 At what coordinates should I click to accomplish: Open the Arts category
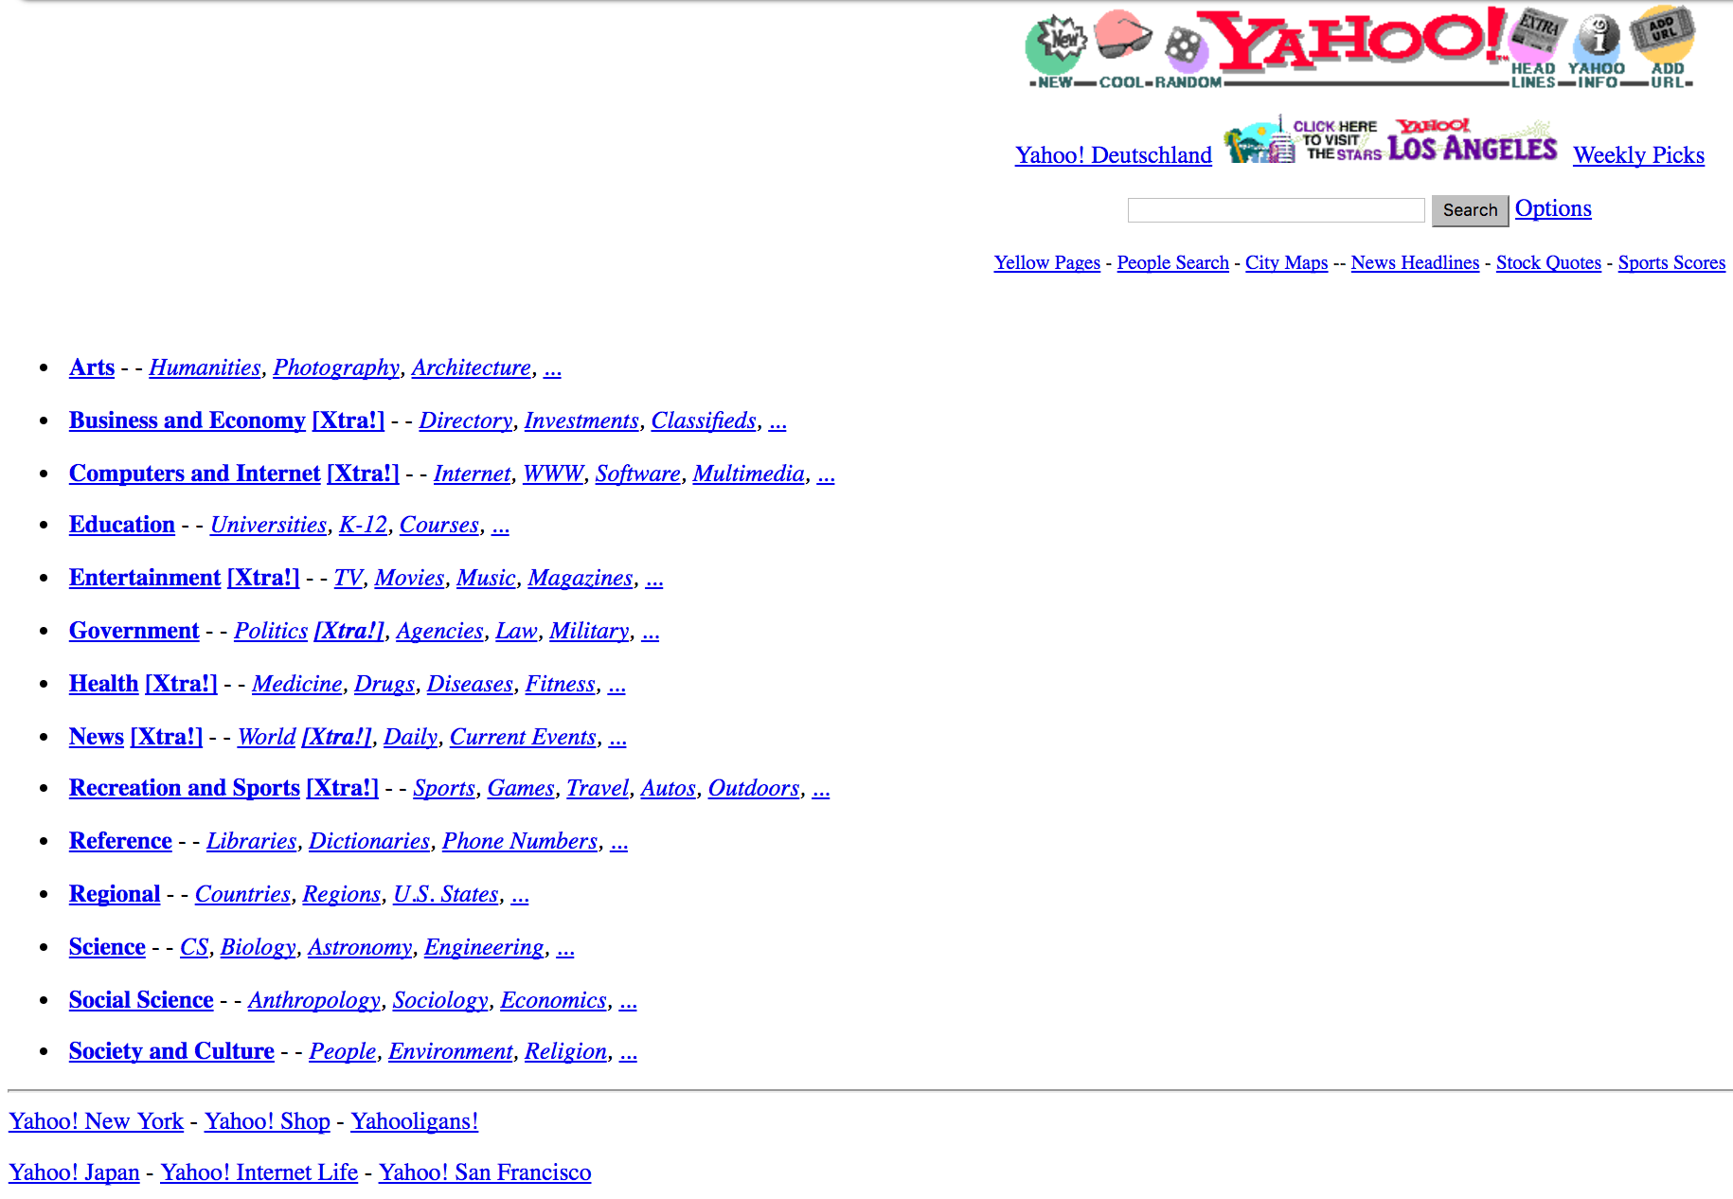pyautogui.click(x=92, y=367)
